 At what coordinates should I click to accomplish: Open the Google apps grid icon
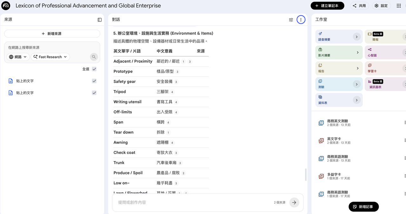[399, 6]
